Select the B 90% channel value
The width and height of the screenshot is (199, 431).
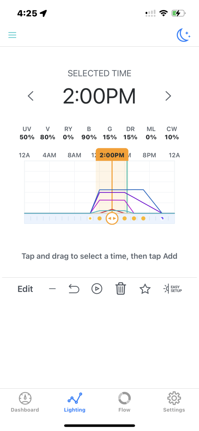point(89,133)
